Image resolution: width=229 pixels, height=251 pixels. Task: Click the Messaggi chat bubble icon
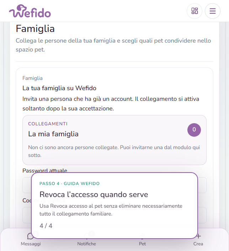pos(30,236)
